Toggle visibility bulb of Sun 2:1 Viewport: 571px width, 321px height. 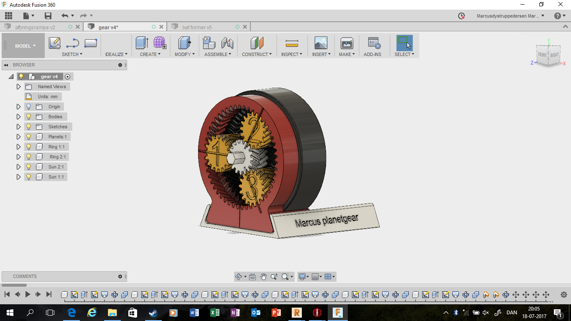pyautogui.click(x=29, y=167)
